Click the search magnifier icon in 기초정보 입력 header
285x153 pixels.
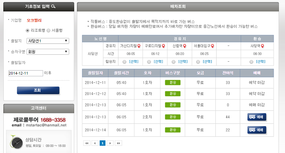coord(53,6)
